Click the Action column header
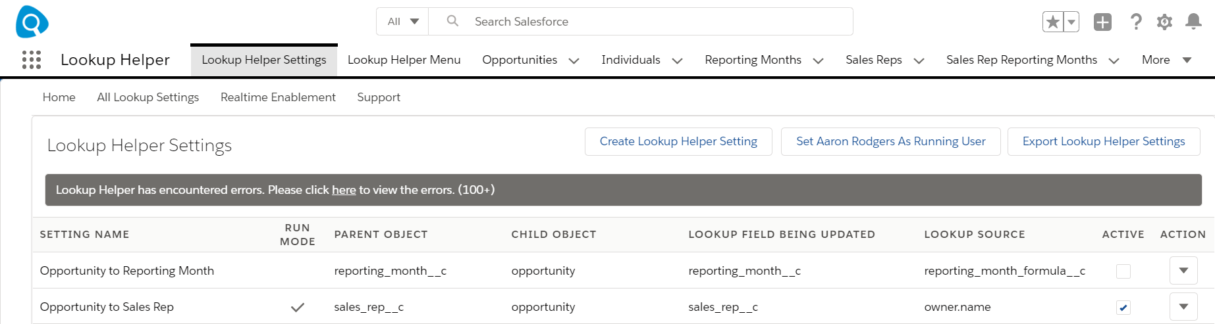Viewport: 1215px width, 324px height. click(x=1183, y=235)
